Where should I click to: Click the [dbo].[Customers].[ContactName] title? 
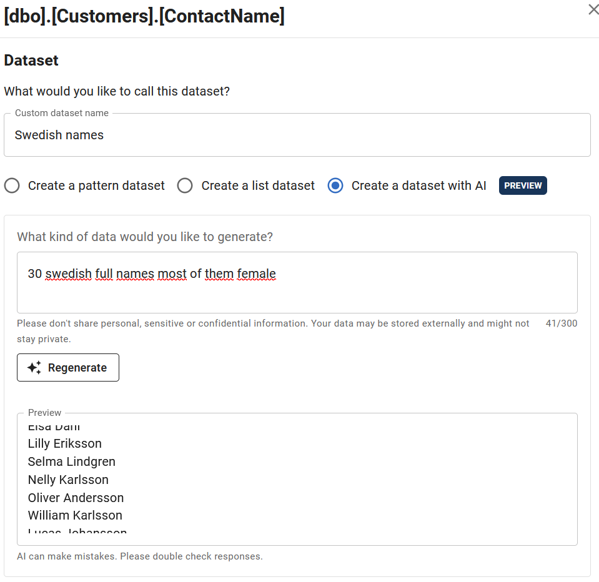click(144, 16)
